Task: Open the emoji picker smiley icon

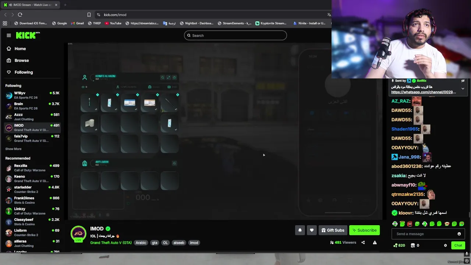Action: 459,234
